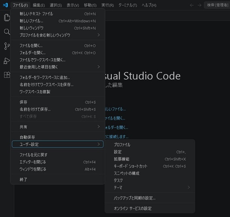
Task: Expand the テーマ submenu
Action: click(150, 187)
